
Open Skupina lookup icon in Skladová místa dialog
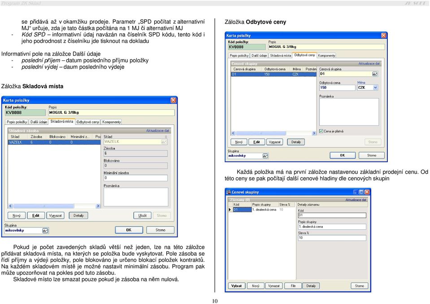pos(45,231)
